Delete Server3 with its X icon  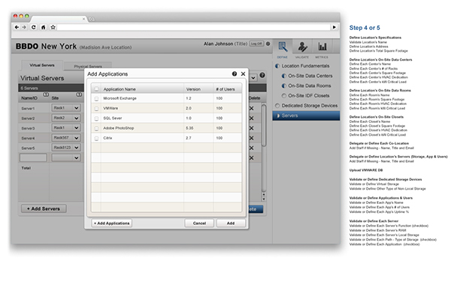click(x=251, y=128)
